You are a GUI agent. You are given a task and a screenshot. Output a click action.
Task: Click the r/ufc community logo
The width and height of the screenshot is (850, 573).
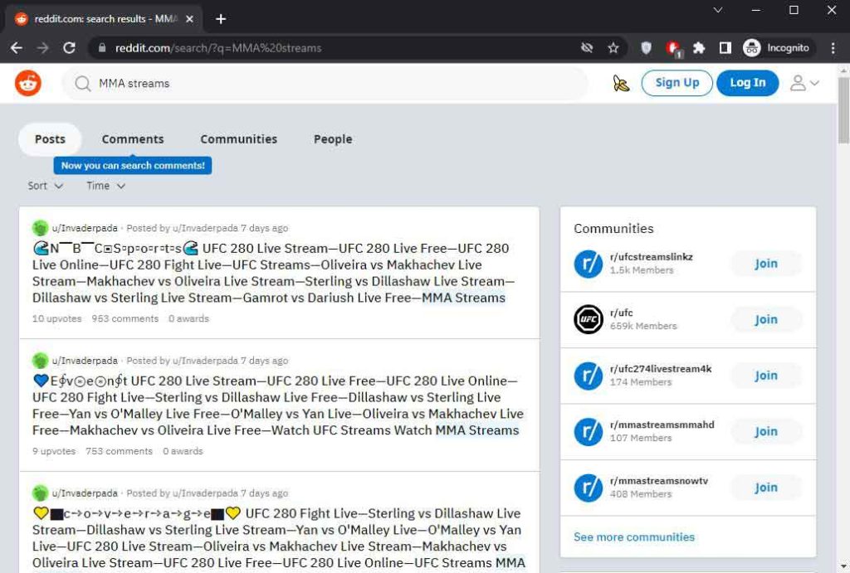[x=589, y=319]
